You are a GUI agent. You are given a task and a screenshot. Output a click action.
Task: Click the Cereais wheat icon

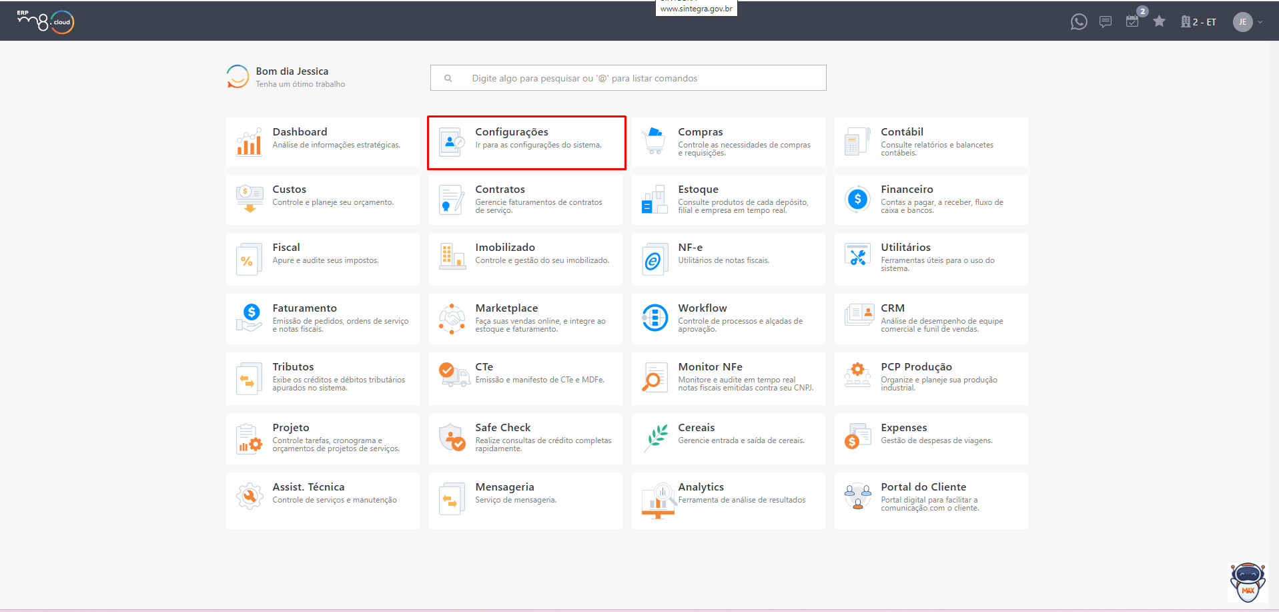tap(657, 438)
